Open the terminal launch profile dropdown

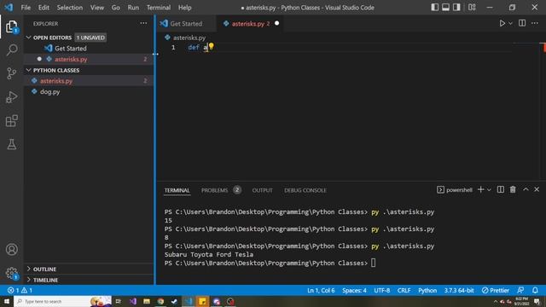click(x=489, y=190)
